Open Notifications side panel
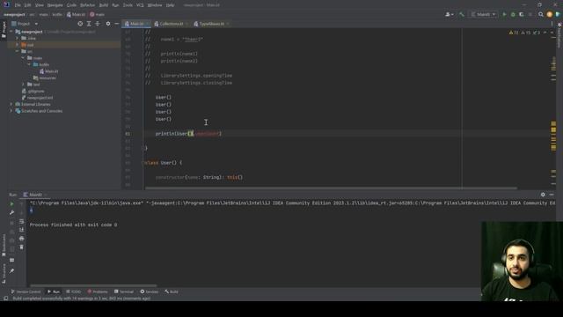 pyautogui.click(x=559, y=34)
